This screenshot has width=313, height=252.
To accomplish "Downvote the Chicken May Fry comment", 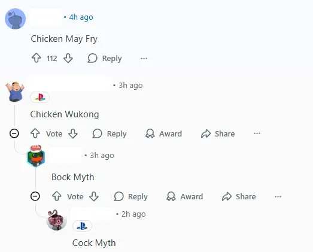I will point(68,58).
